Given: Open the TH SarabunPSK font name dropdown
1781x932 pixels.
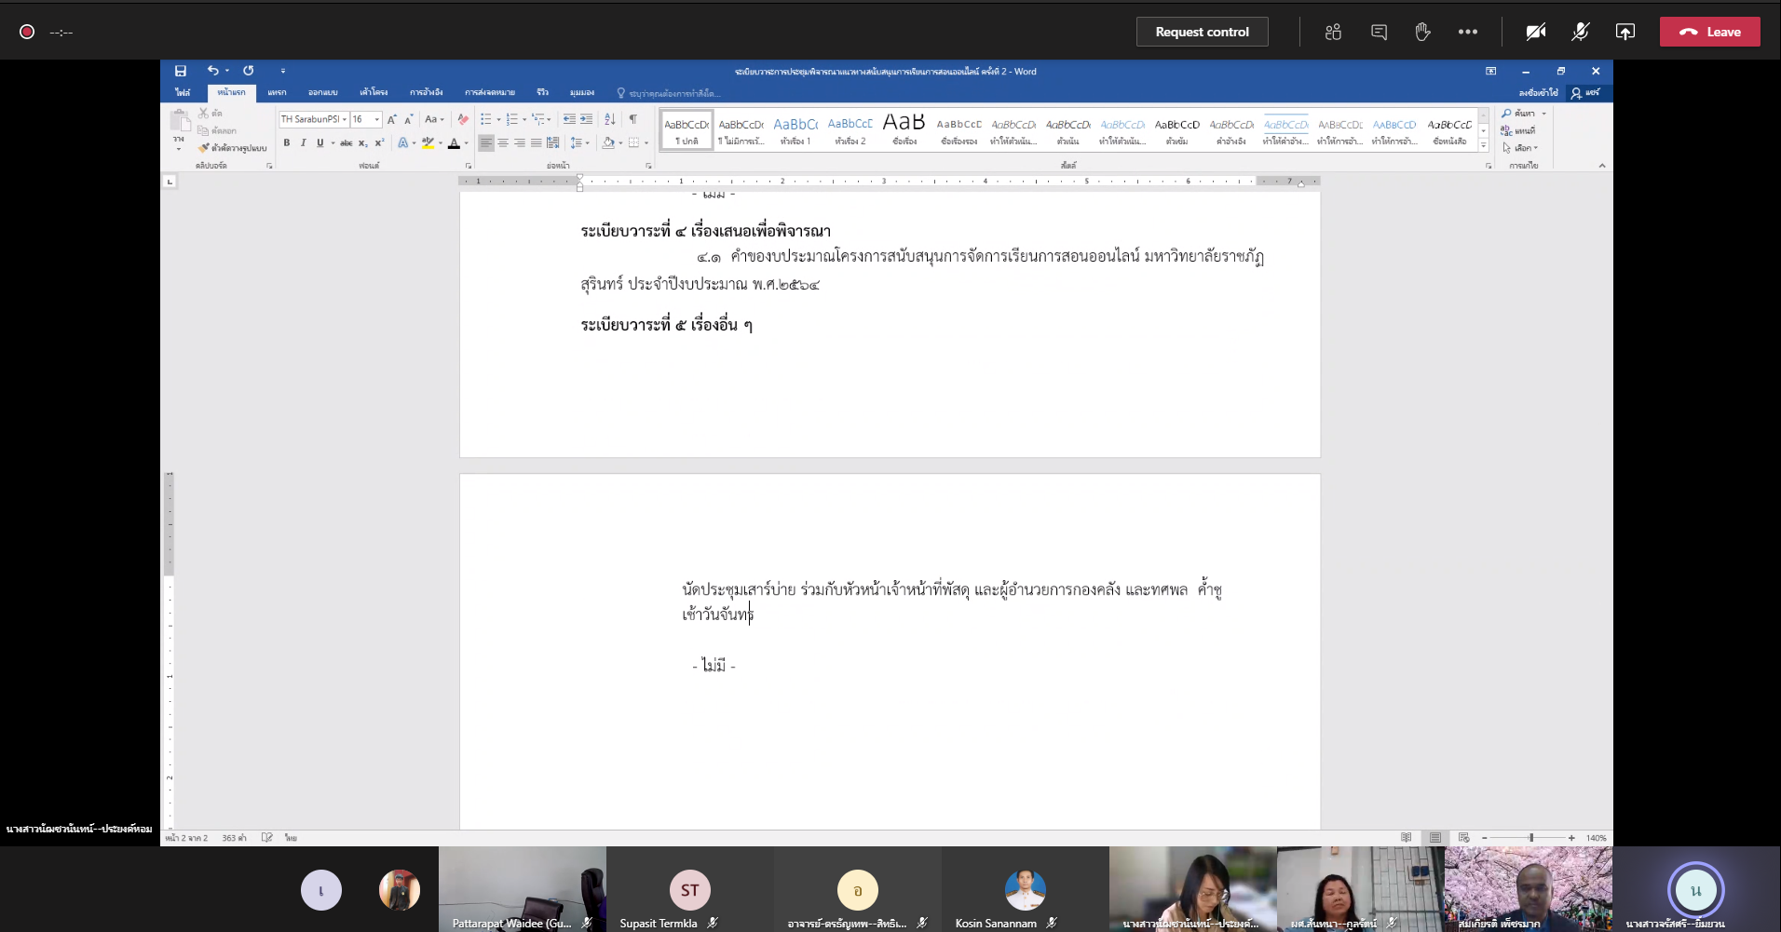Looking at the screenshot, I should tap(345, 119).
